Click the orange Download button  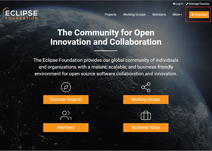[199, 15]
